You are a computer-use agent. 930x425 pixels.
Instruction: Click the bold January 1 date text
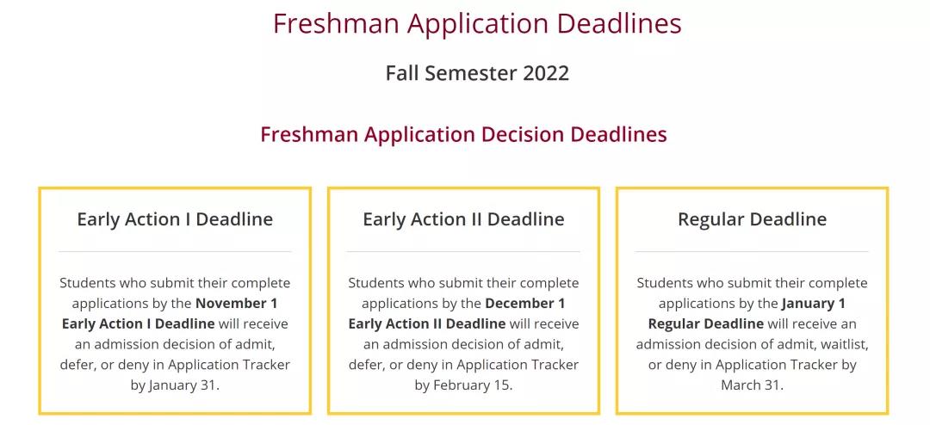tap(814, 304)
